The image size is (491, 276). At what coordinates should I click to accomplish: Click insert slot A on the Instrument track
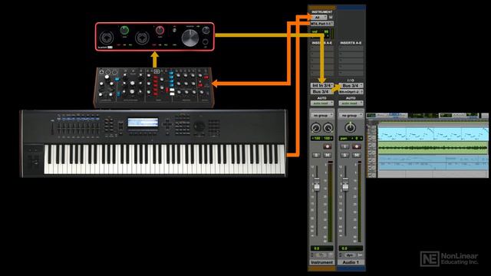[x=322, y=48]
